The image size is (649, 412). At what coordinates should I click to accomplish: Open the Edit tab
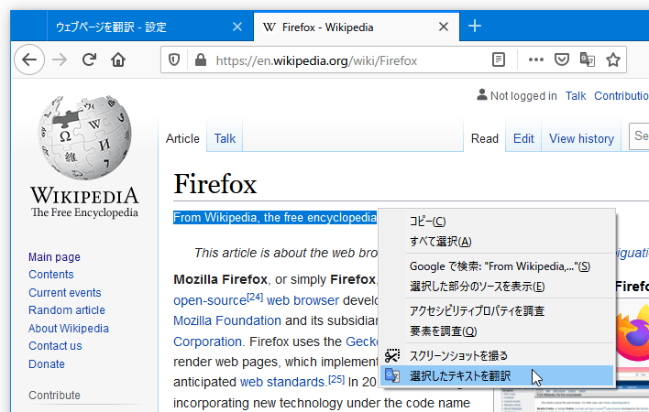[x=523, y=138]
